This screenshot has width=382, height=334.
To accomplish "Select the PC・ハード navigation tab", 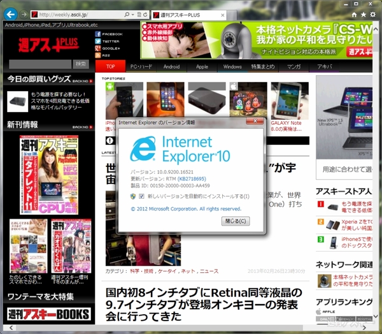I will [141, 66].
